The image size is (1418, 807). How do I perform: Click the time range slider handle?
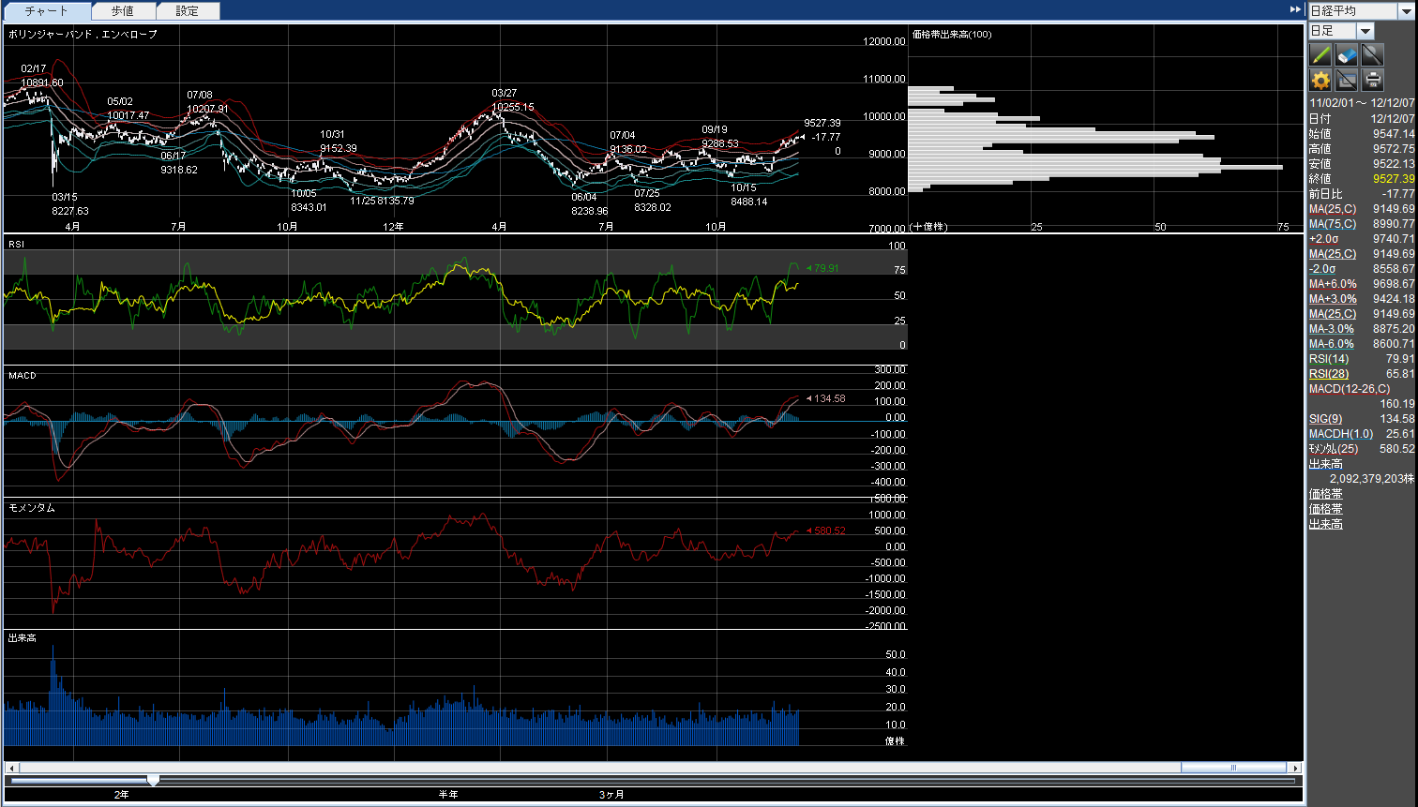pyautogui.click(x=153, y=780)
